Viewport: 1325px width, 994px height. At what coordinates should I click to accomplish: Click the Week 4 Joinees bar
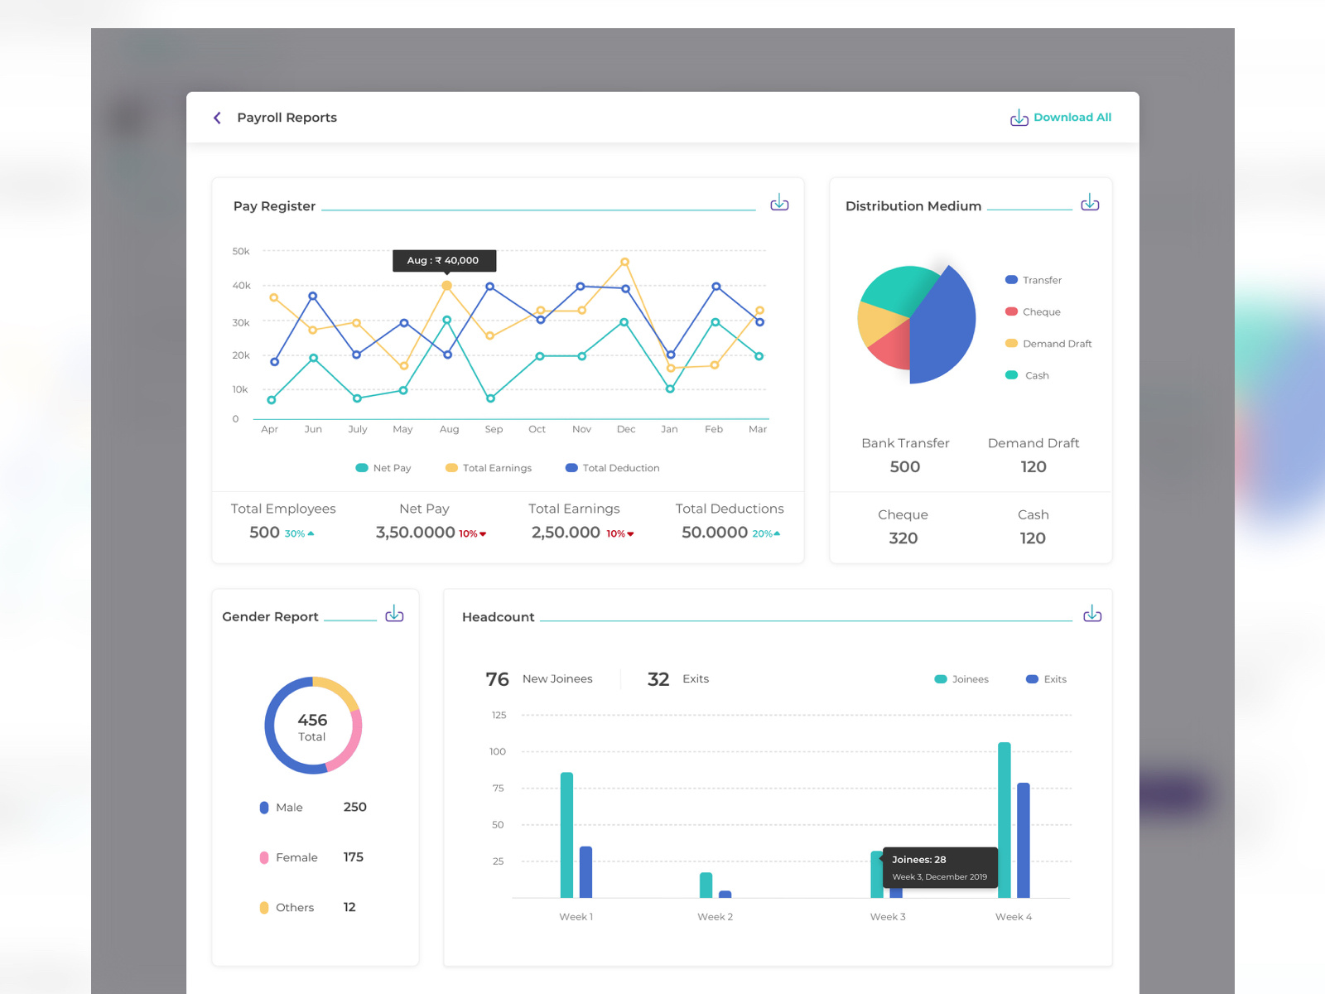point(1005,820)
